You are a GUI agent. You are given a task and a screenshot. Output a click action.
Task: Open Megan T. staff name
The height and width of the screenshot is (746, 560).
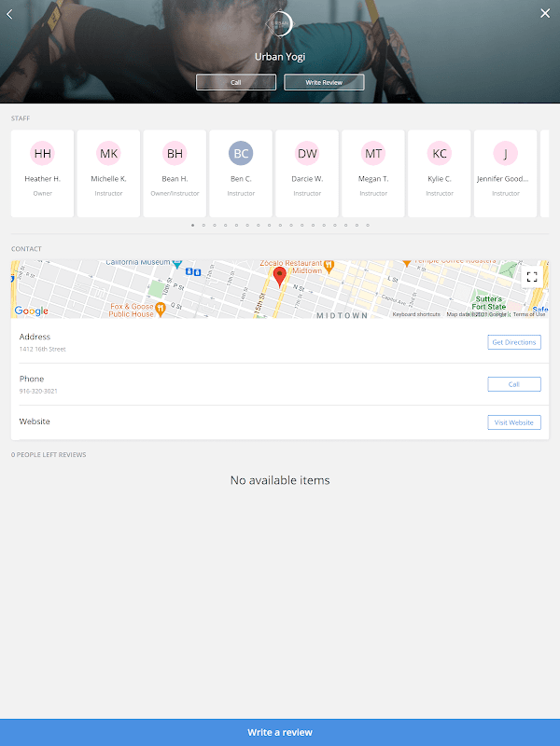(373, 179)
